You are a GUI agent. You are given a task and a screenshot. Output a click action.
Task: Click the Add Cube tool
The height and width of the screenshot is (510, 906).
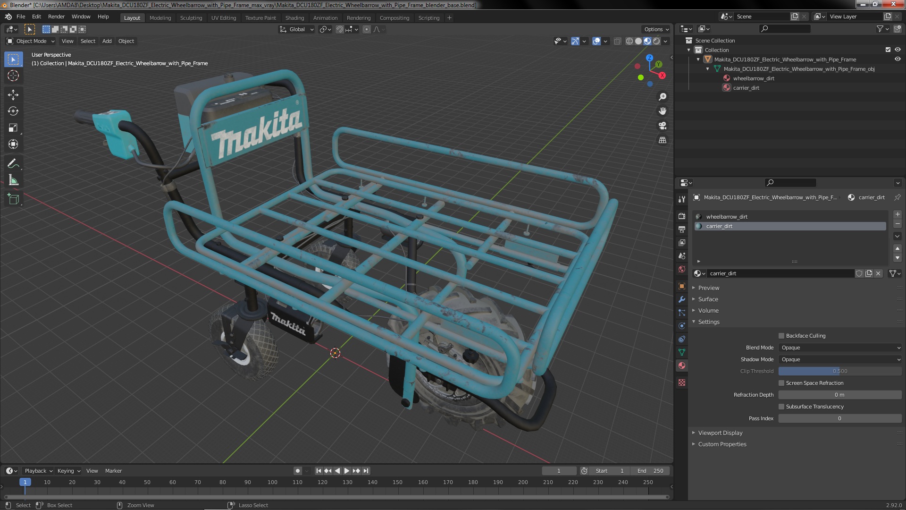point(13,199)
